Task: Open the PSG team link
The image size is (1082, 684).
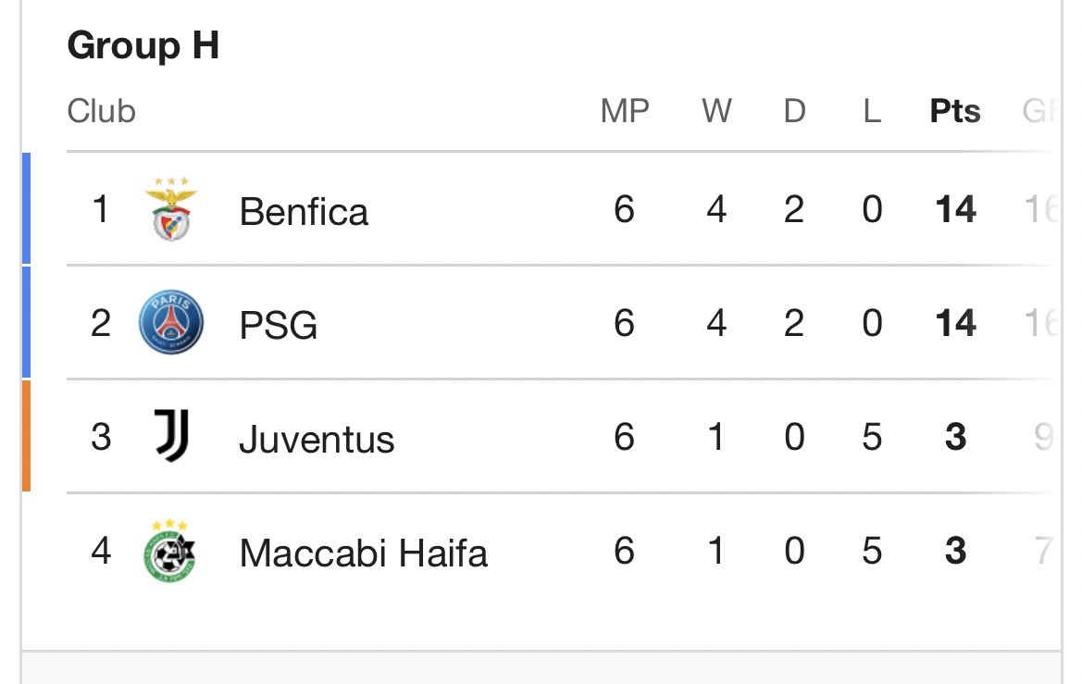Action: (x=278, y=325)
